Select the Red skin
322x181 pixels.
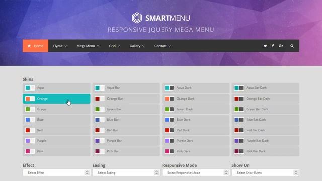pos(56,130)
